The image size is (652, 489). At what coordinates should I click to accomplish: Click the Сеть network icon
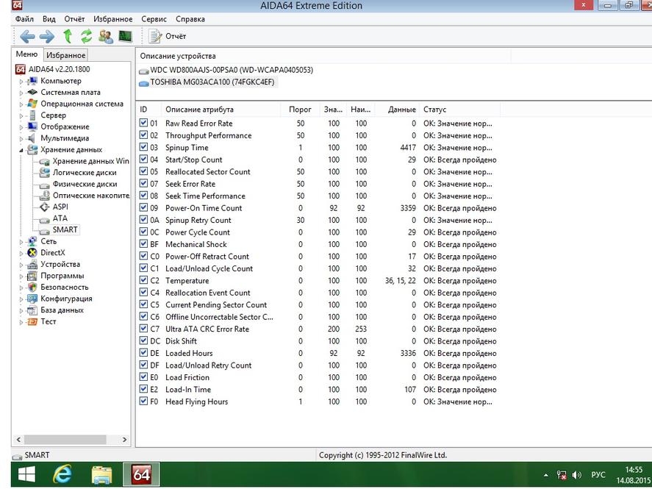(32, 241)
